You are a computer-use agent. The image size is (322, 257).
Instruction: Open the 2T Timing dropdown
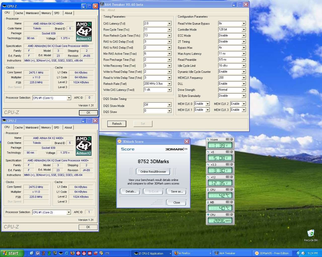(244, 42)
